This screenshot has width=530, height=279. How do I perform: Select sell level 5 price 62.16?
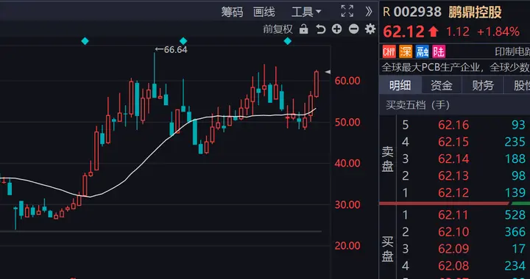click(453, 125)
